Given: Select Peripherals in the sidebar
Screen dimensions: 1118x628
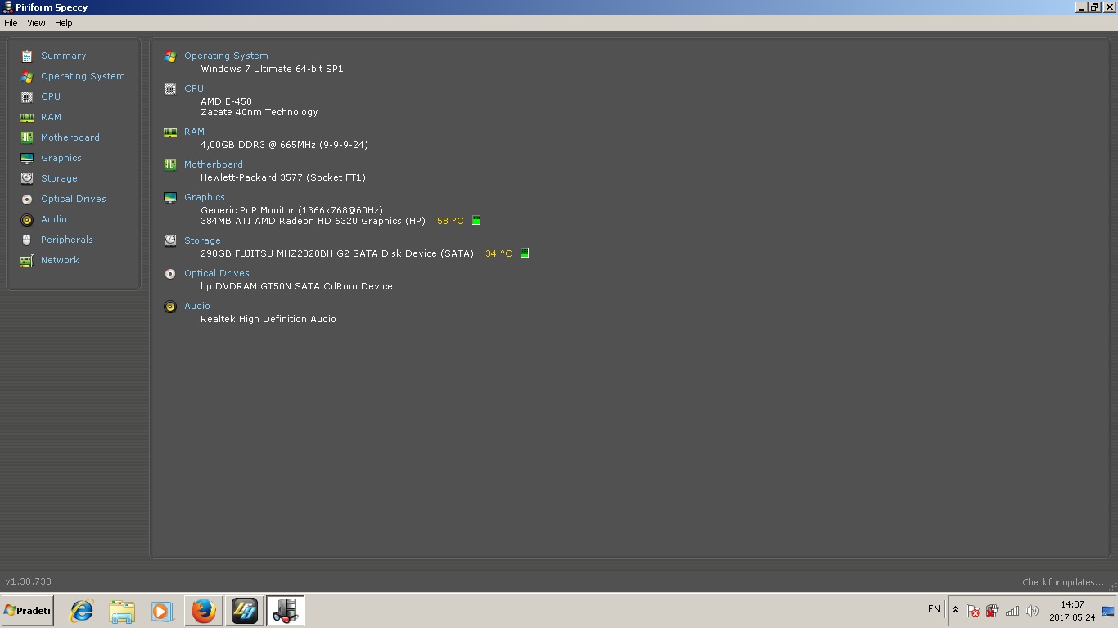Looking at the screenshot, I should pyautogui.click(x=67, y=240).
